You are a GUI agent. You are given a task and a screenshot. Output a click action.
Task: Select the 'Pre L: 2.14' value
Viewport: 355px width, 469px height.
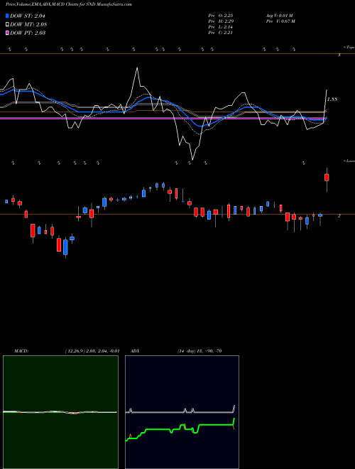[221, 27]
